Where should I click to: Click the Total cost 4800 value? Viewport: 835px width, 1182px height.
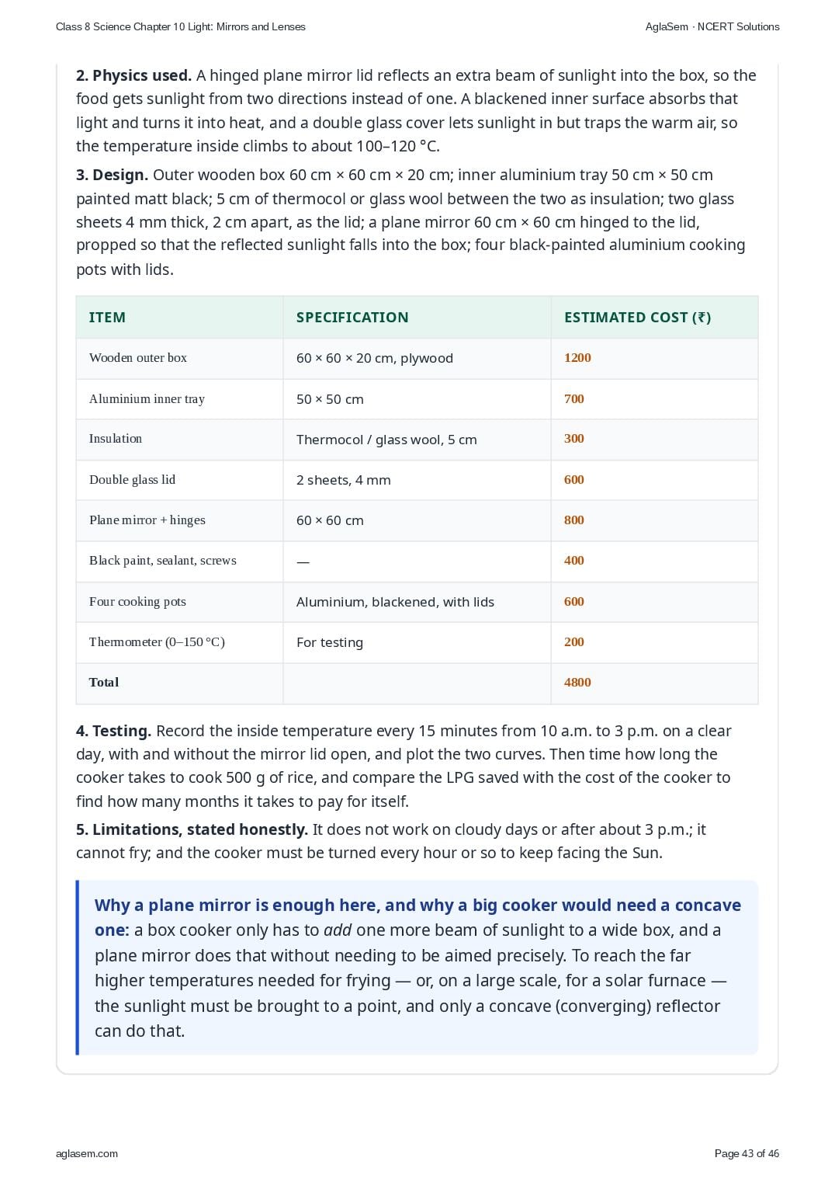click(x=577, y=683)
